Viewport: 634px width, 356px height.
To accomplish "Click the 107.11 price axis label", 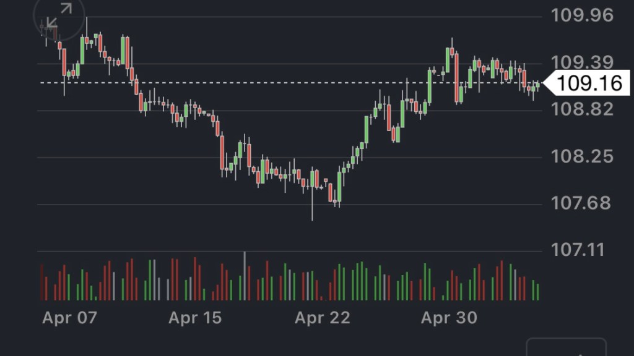I will (582, 250).
